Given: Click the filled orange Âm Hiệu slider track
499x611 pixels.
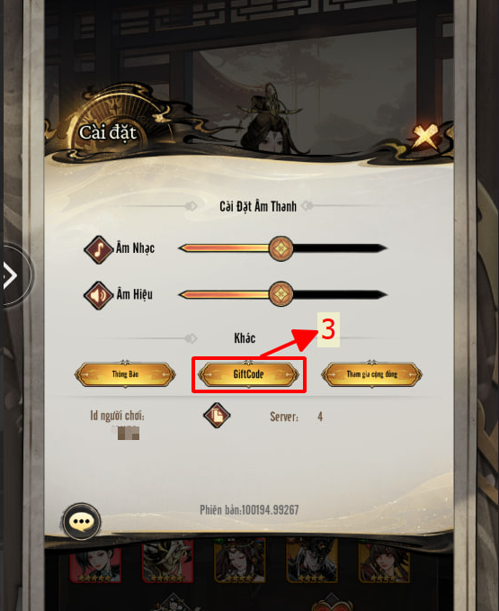Looking at the screenshot, I should pos(224,294).
